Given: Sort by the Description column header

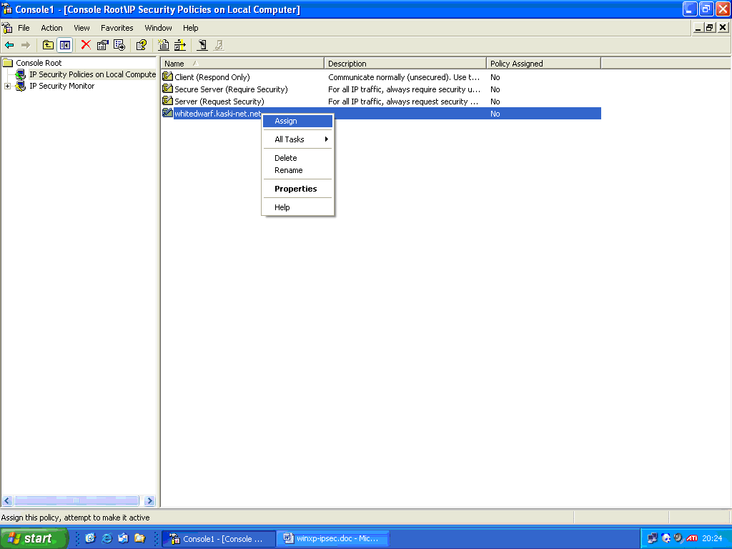Looking at the screenshot, I should 405,64.
